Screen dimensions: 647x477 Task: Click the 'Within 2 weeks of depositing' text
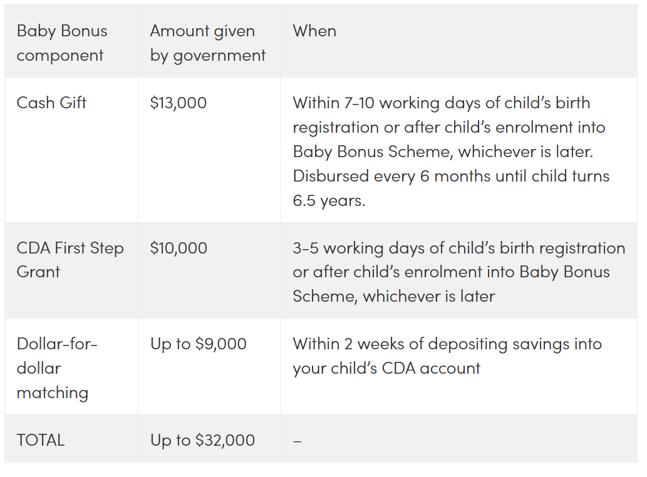[x=447, y=356]
